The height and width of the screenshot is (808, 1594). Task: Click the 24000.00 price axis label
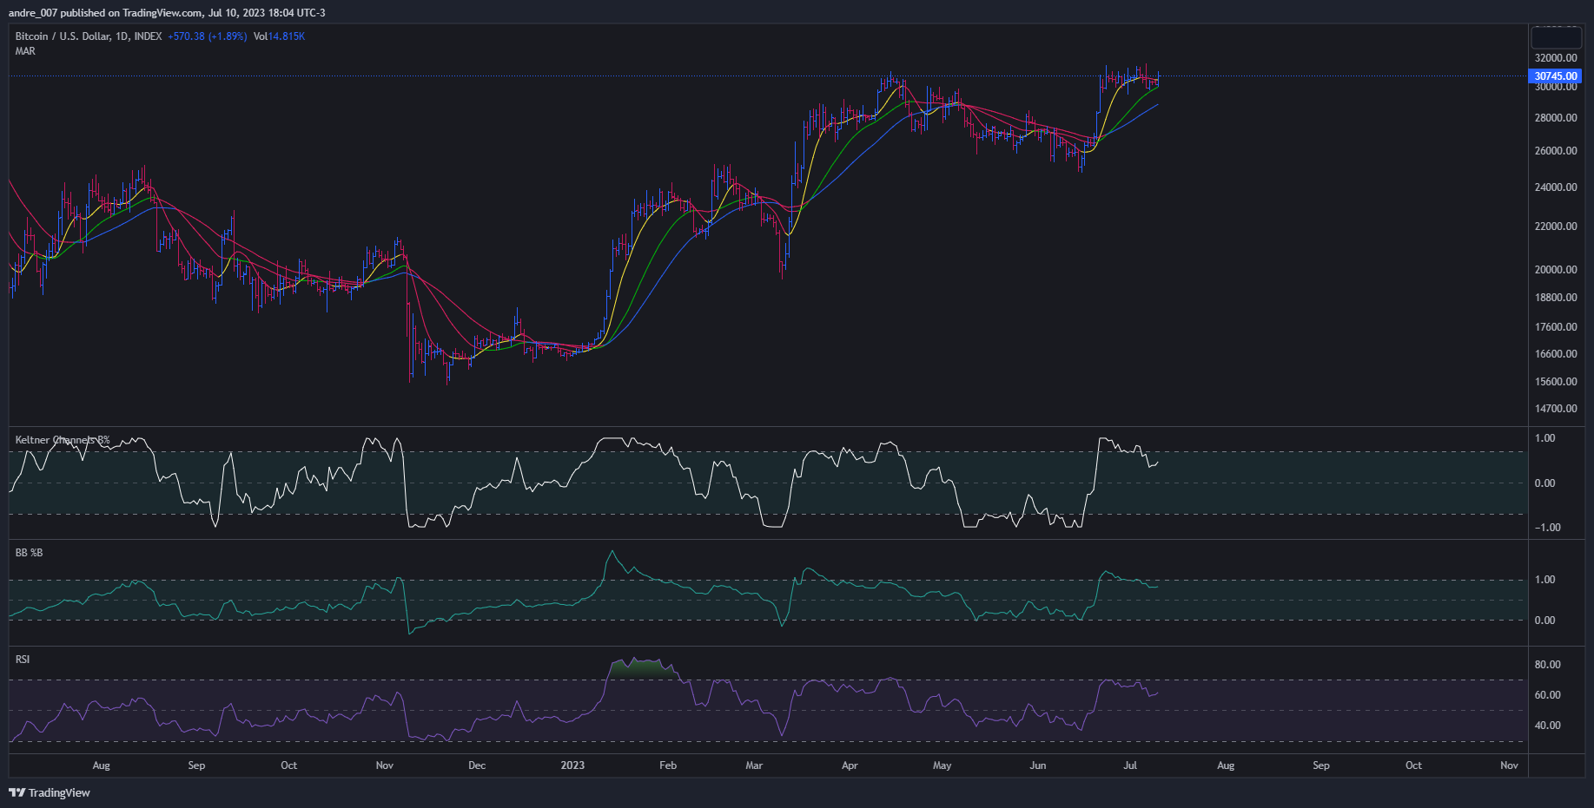point(1556,187)
